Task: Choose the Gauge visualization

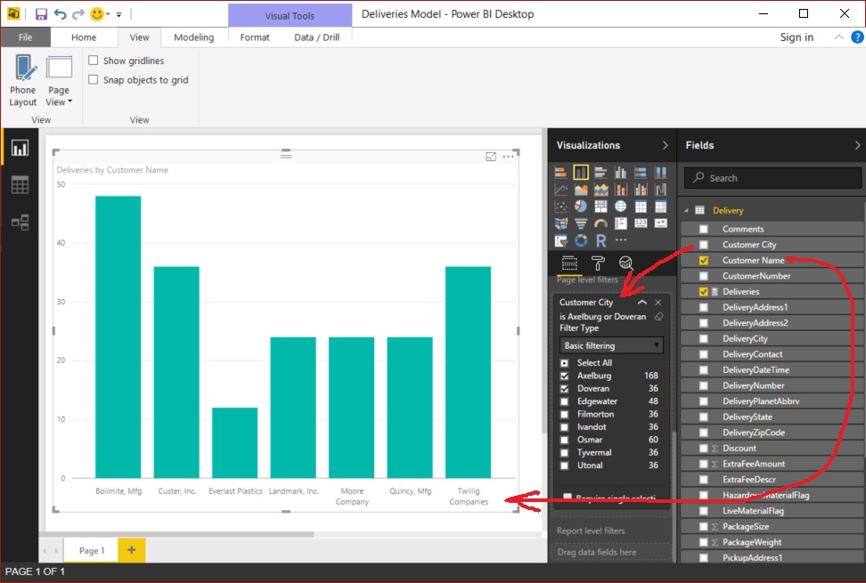Action: tap(600, 223)
